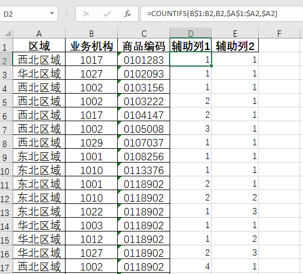This screenshot has width=303, height=274.
Task: Select column F header
Action: (x=279, y=33)
